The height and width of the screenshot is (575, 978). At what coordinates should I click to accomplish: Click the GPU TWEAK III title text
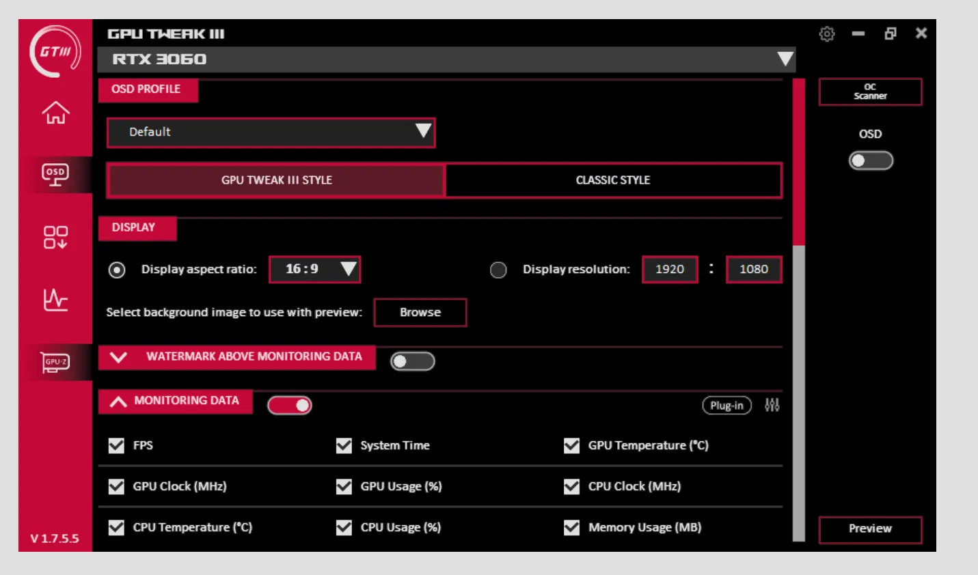[x=166, y=34]
